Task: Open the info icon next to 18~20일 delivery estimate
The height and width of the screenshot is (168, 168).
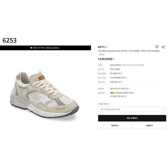Action: pos(121,73)
